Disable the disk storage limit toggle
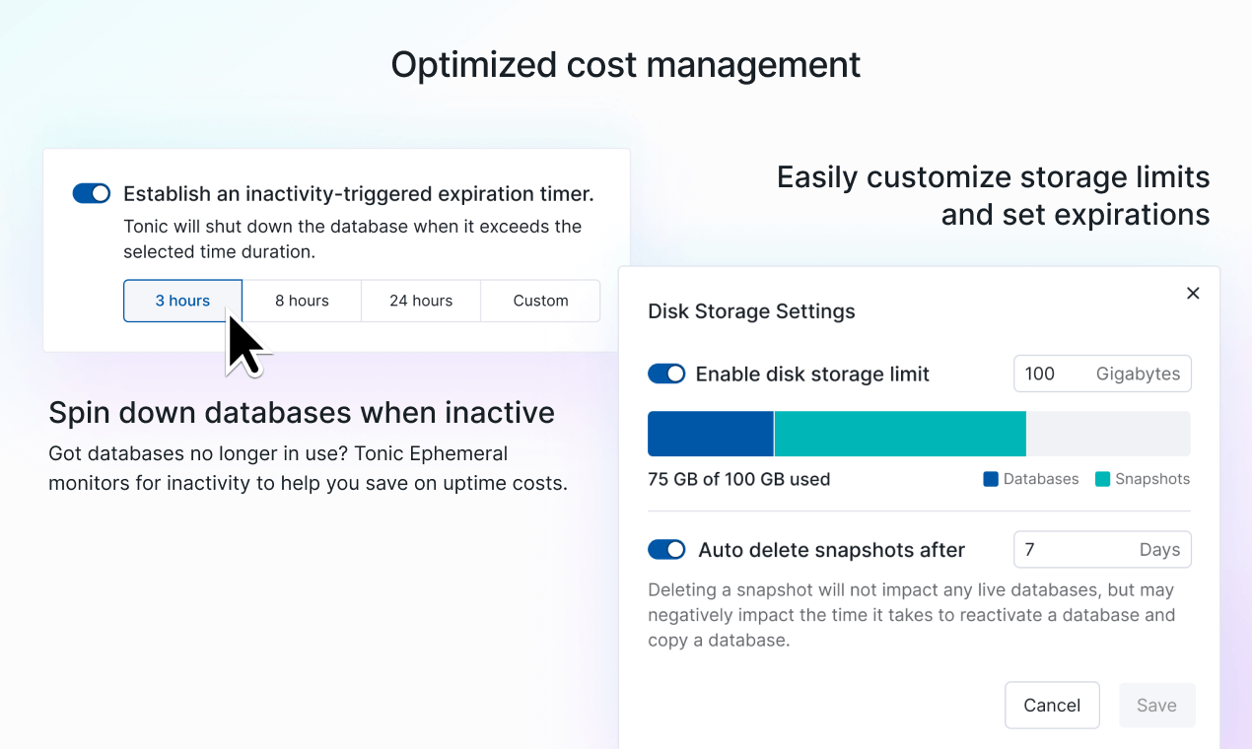The width and height of the screenshot is (1252, 749). pyautogui.click(x=666, y=374)
